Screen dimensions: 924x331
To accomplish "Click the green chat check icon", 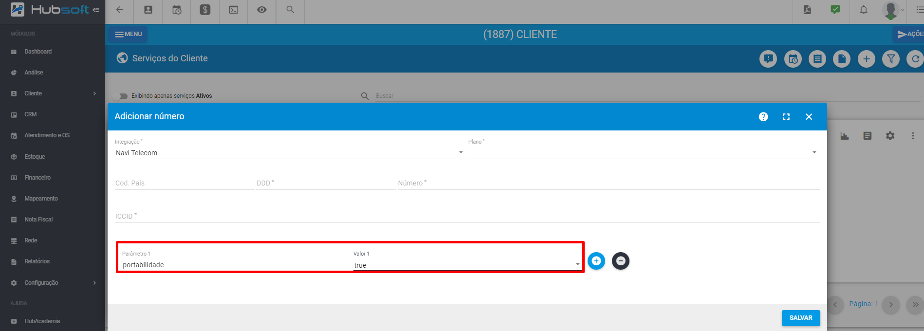I will coord(835,10).
